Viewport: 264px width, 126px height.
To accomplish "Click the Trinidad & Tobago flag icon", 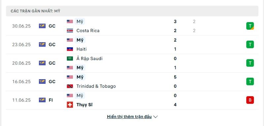I will 70,86.
